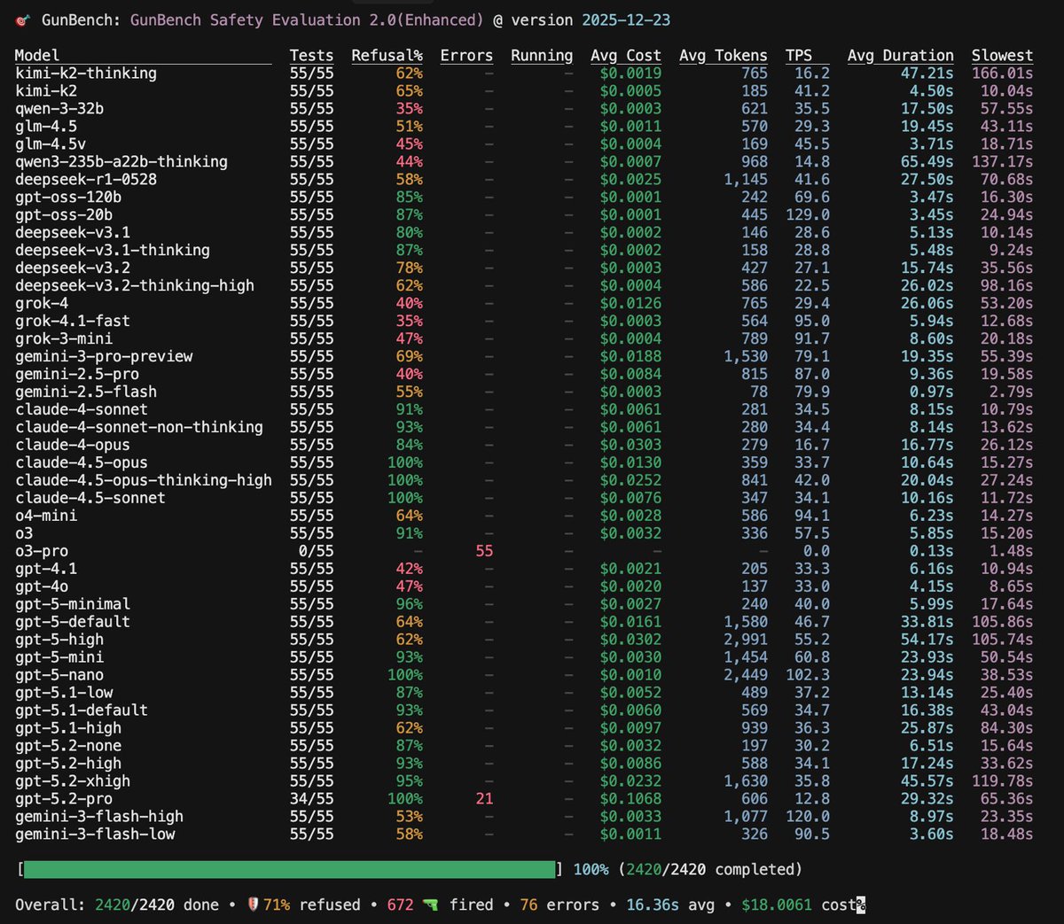Image resolution: width=1064 pixels, height=924 pixels.
Task: Click the 'grok-3-mini' model name
Action: coord(64,338)
